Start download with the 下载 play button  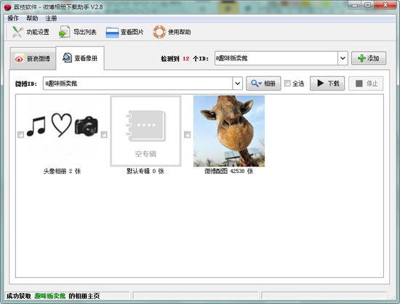327,84
